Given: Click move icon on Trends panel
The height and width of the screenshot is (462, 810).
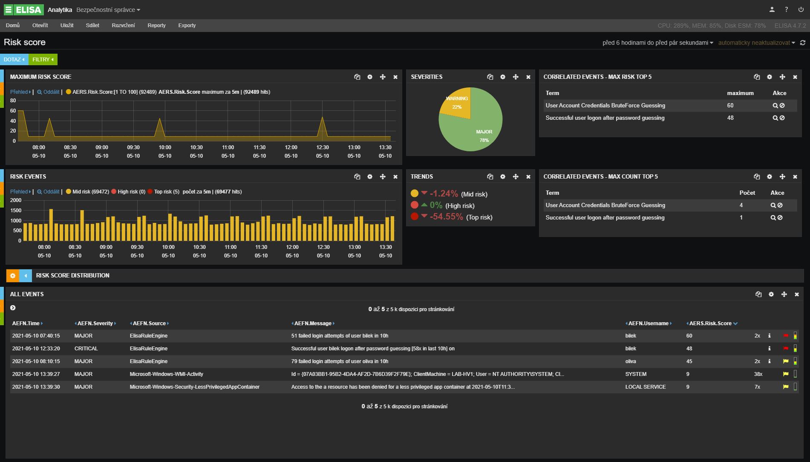Looking at the screenshot, I should click(516, 177).
